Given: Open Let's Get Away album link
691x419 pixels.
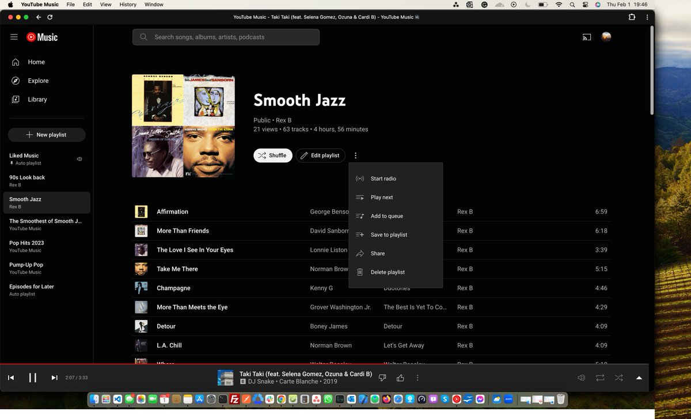Looking at the screenshot, I should [x=404, y=345].
